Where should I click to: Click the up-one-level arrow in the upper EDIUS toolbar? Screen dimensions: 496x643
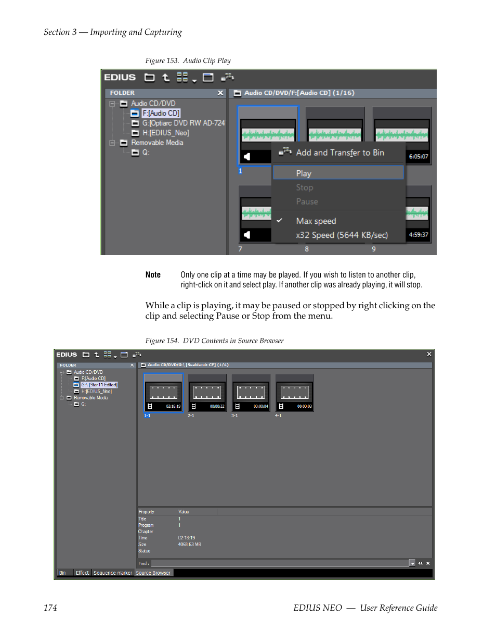point(166,78)
